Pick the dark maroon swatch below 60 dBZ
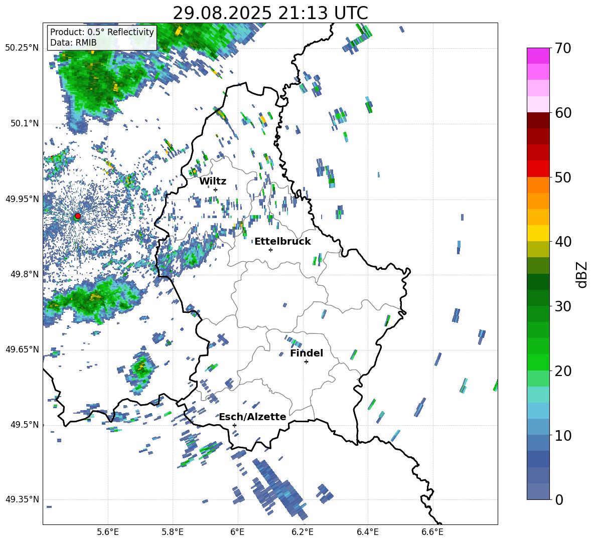 538,121
